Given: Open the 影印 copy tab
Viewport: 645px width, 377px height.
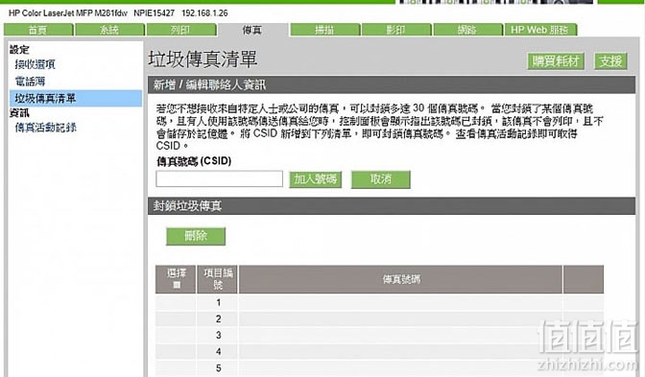Looking at the screenshot, I should coord(396,30).
